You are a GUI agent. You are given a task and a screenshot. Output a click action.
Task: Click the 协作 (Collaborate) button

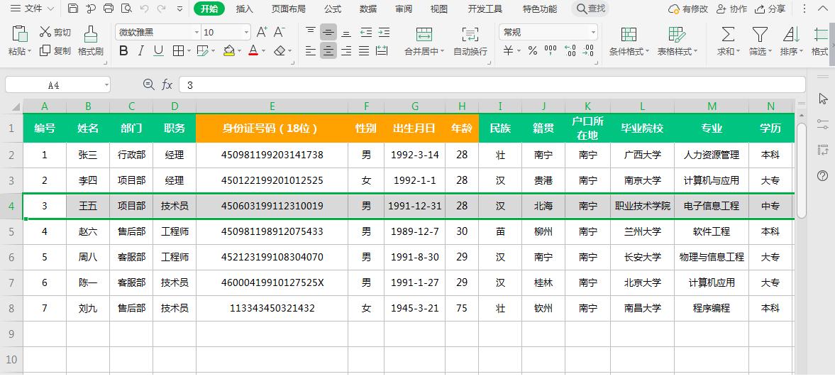click(x=731, y=9)
